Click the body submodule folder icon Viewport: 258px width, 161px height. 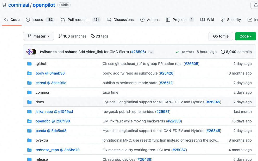29,73
